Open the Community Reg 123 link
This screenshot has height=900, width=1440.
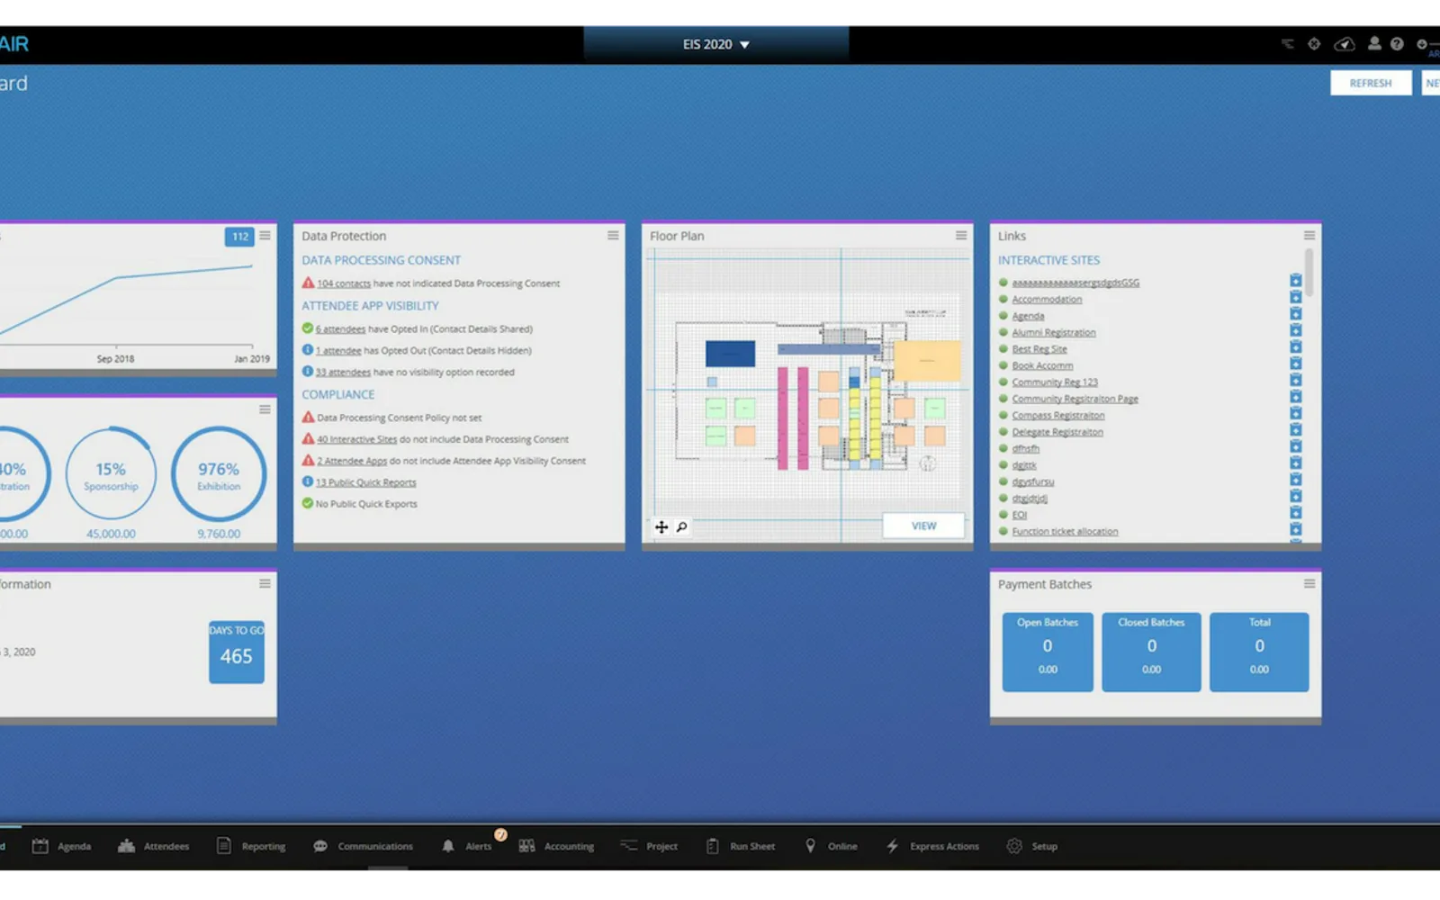(1055, 382)
